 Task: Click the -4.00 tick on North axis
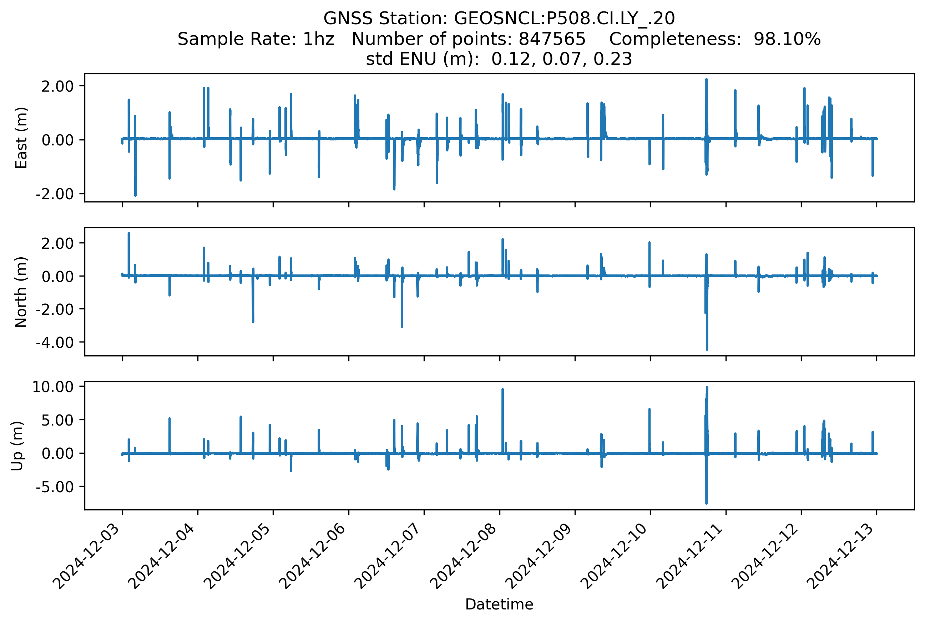pyautogui.click(x=55, y=342)
